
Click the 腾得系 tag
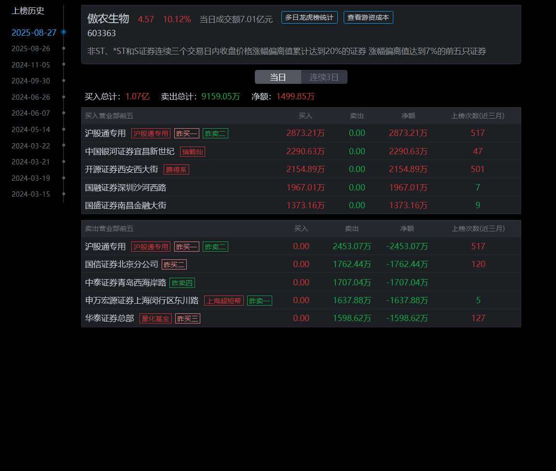pyautogui.click(x=176, y=170)
